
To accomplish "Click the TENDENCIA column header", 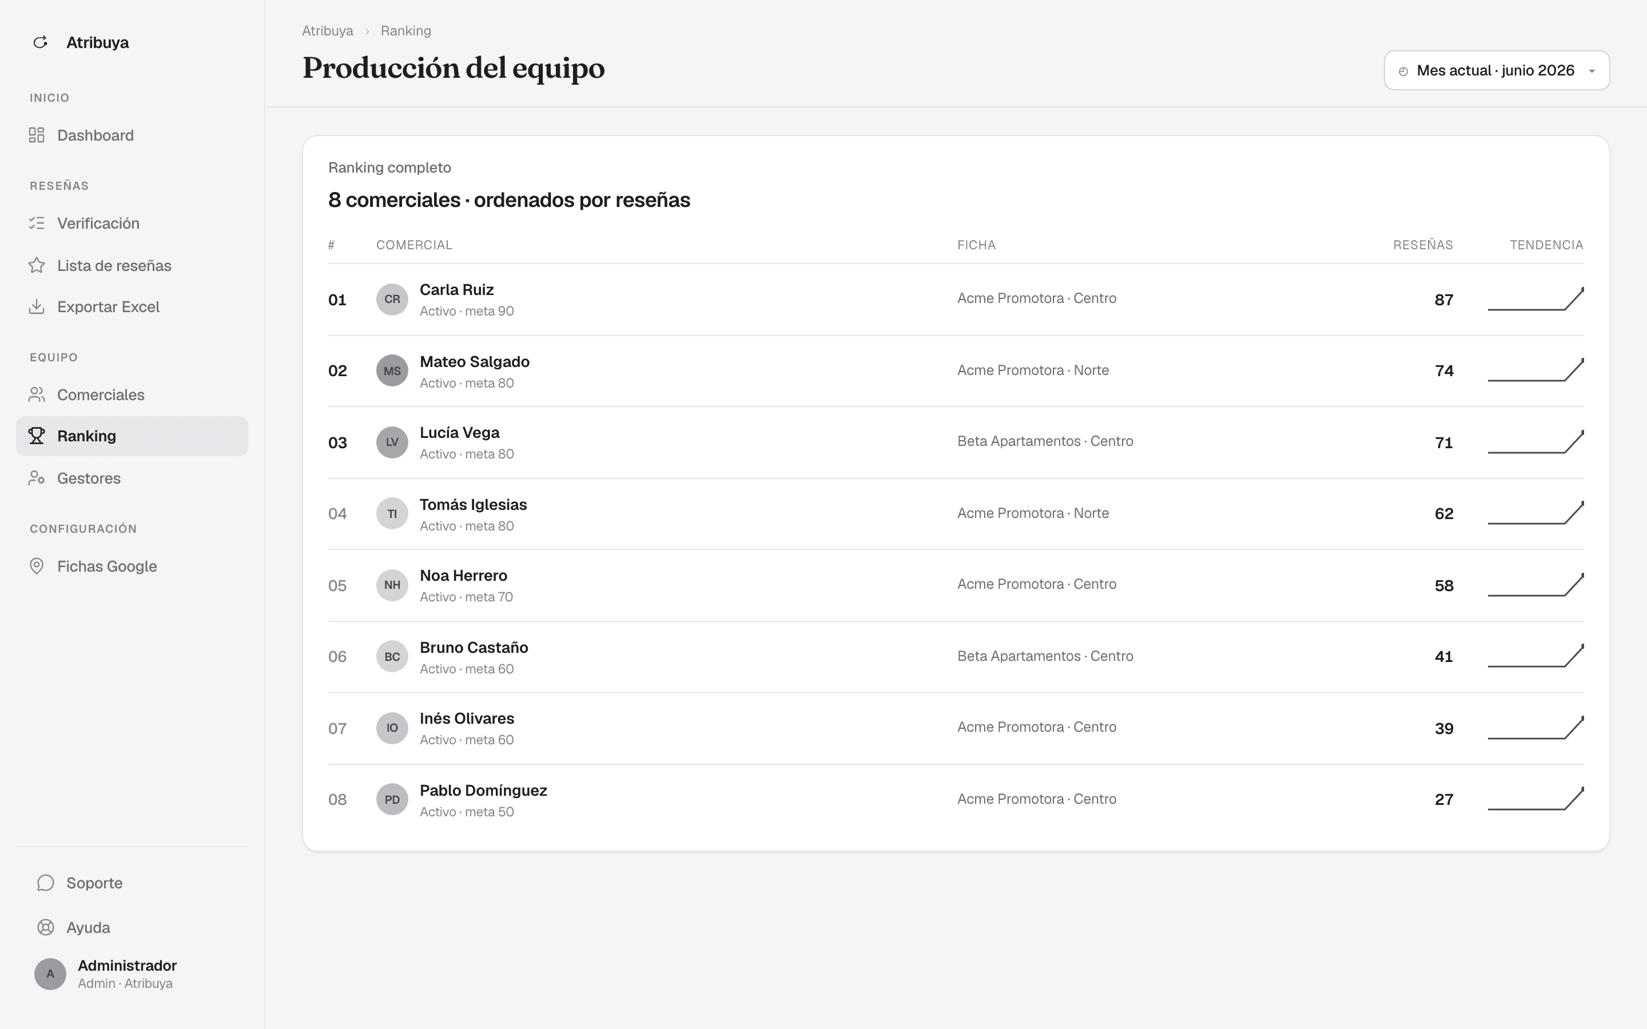I will [x=1546, y=245].
